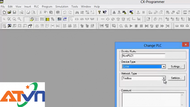Click the Comment box scroll up arrow
The image size is (190, 107).
click(182, 95)
